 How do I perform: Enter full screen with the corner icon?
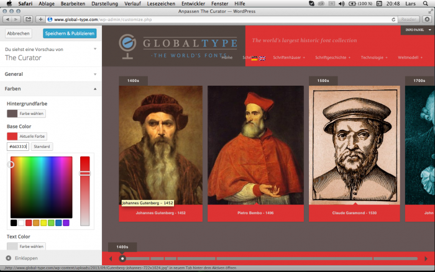point(430,11)
